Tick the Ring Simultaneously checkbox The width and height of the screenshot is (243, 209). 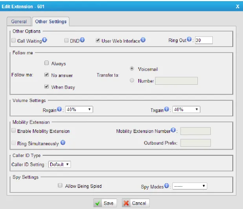14,143
